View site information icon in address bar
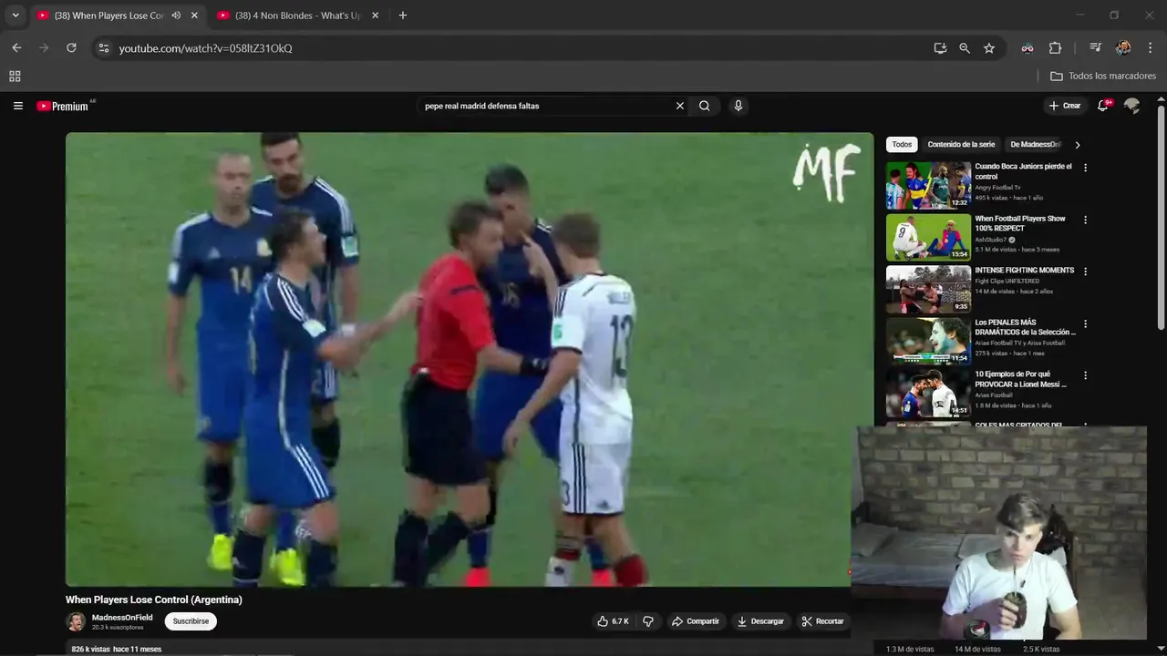Image resolution: width=1167 pixels, height=656 pixels. pos(103,48)
